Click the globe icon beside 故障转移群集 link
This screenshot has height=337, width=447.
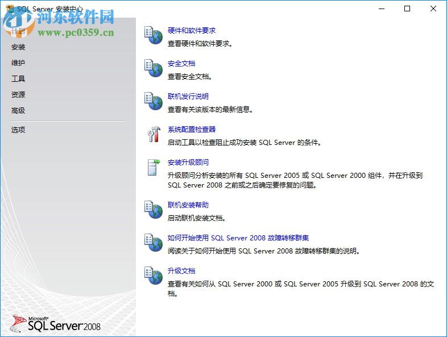pos(154,243)
